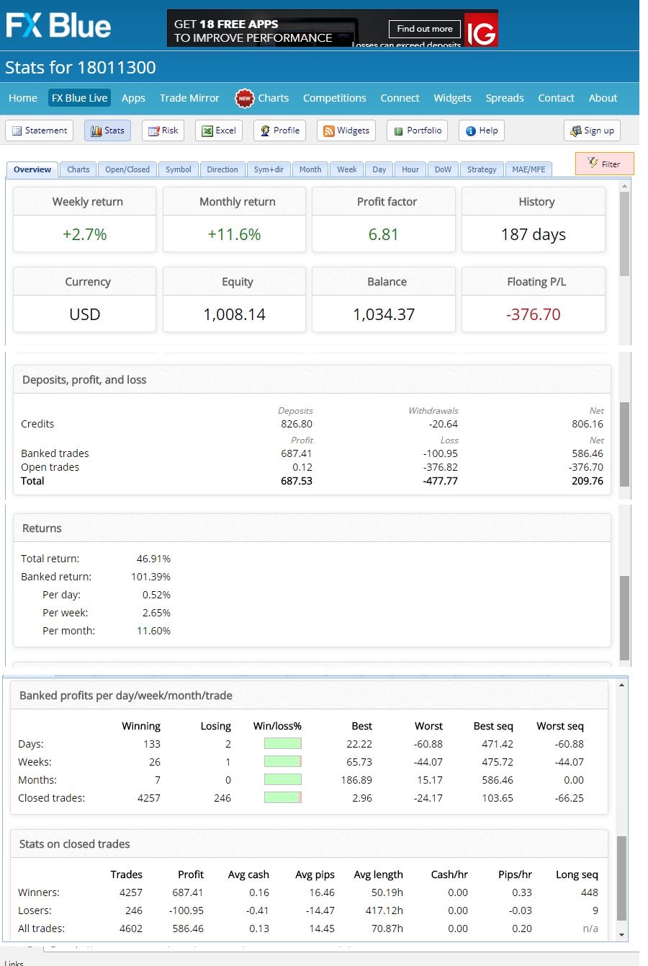648x966 pixels.
Task: Click the FX Blue logo
Action: [58, 26]
